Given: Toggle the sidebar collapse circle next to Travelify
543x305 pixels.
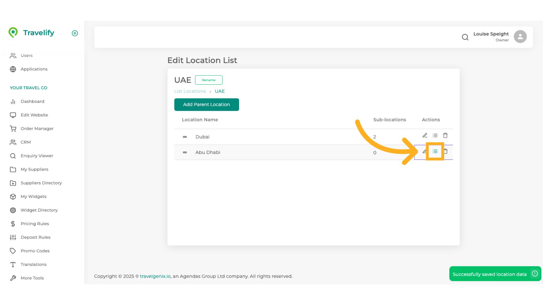Looking at the screenshot, I should point(75,33).
